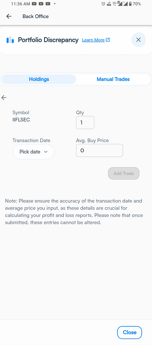The image size is (152, 345).
Task: Tap the Back Office back arrow
Action: coord(9,16)
